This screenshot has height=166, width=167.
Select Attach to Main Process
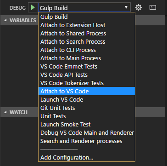(x=87, y=58)
